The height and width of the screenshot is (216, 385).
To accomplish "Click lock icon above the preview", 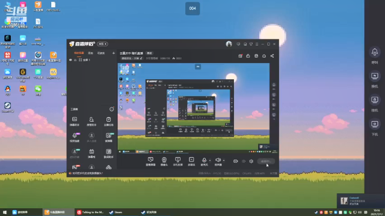I will click(248, 56).
